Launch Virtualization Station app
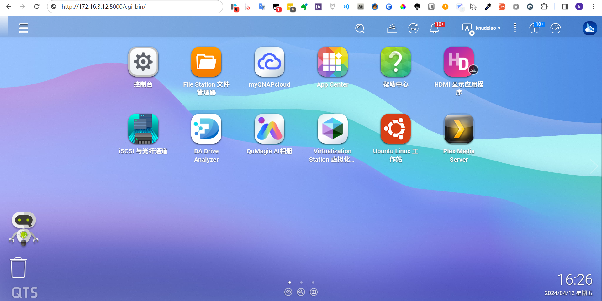Image resolution: width=602 pixels, height=301 pixels. click(x=332, y=129)
